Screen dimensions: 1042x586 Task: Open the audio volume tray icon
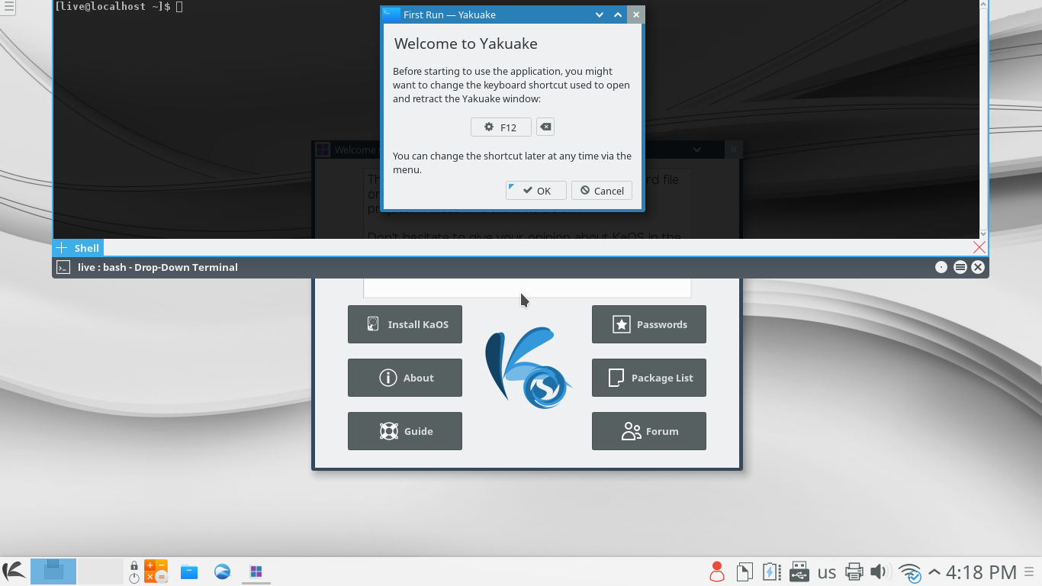point(879,572)
